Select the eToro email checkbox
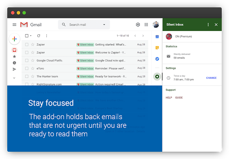 [x=27, y=68]
